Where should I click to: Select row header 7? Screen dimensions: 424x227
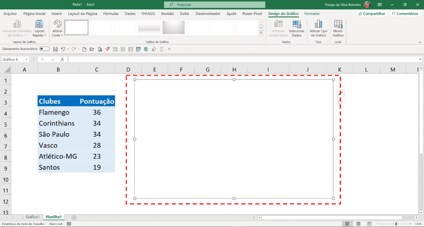(5, 146)
